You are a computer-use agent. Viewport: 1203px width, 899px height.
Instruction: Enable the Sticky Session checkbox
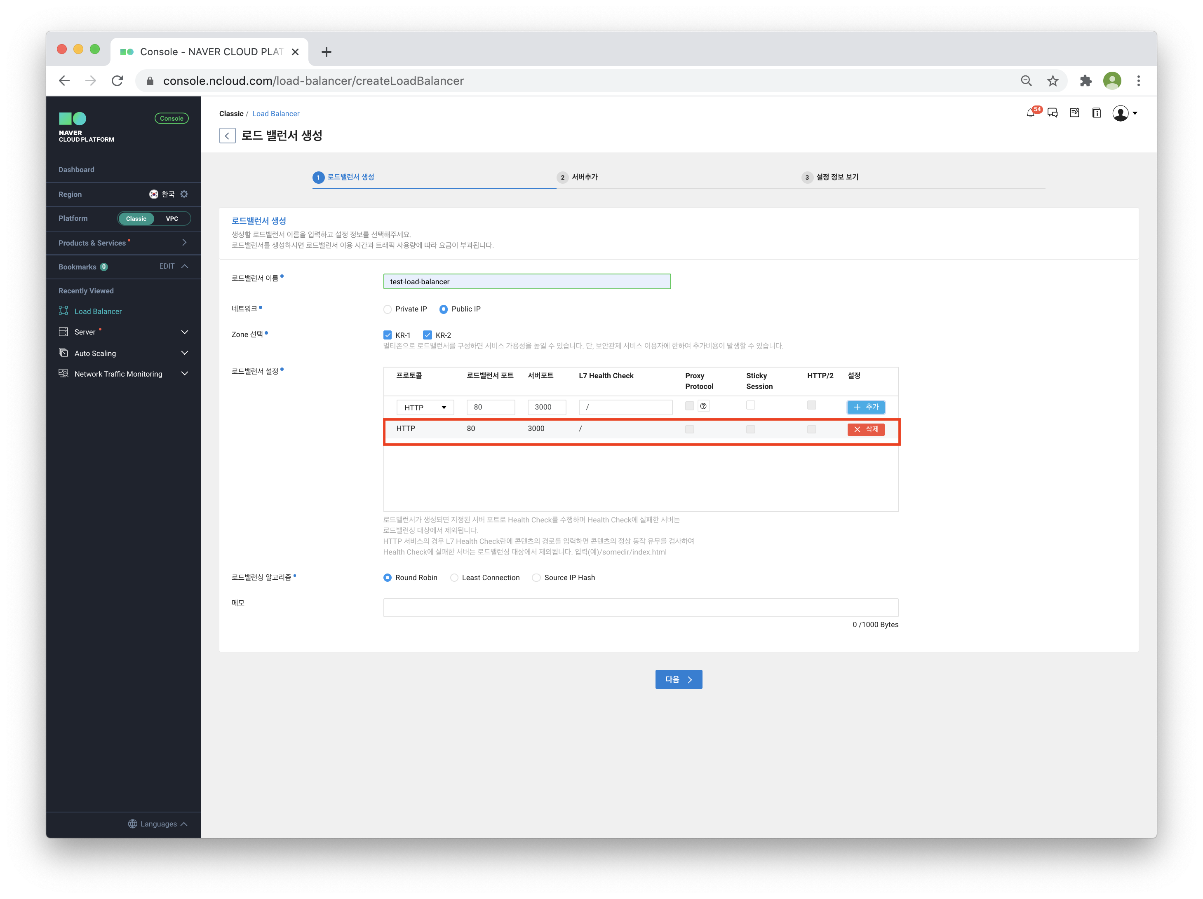pyautogui.click(x=750, y=405)
